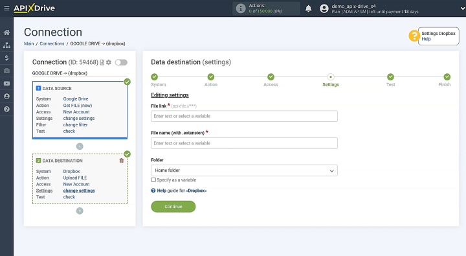Click the user avatar icon
Screen dimensions: 466x256
click(x=324, y=8)
